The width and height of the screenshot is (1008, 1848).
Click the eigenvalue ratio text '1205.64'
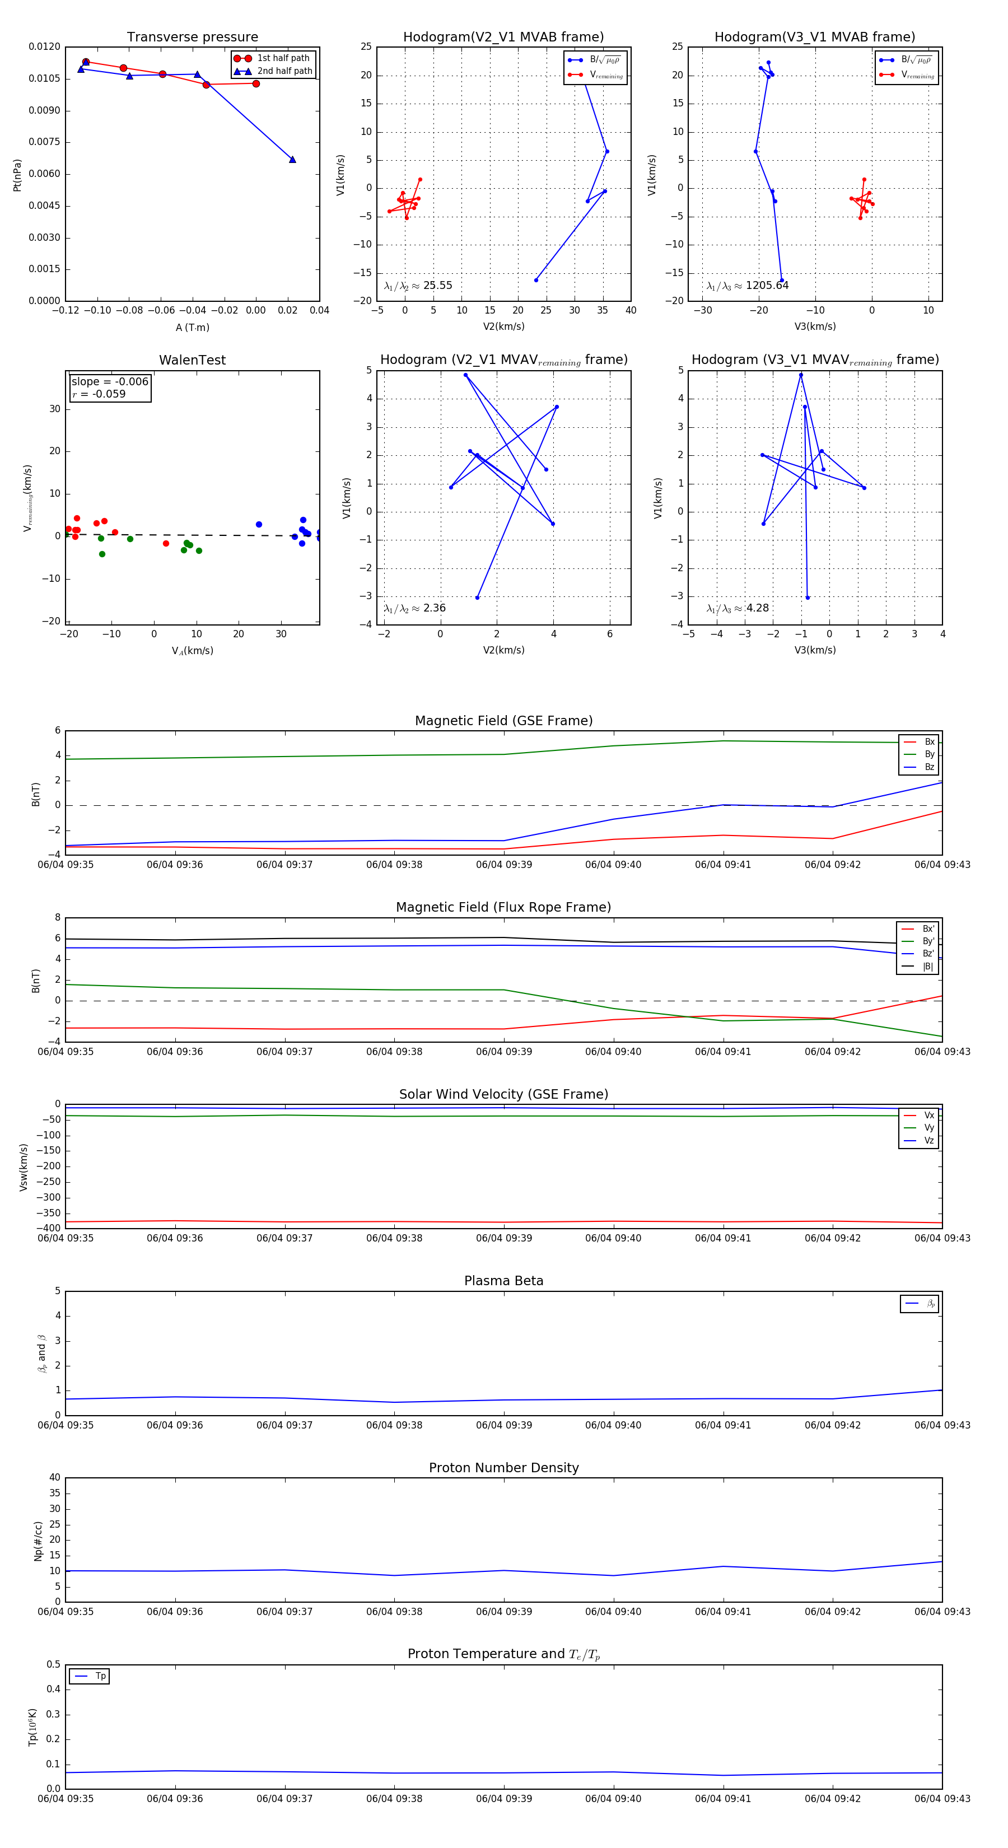click(767, 286)
